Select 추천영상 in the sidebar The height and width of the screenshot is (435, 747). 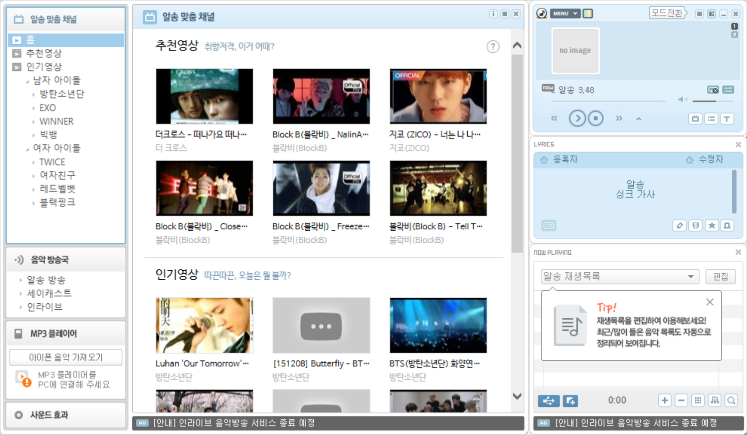pyautogui.click(x=44, y=53)
